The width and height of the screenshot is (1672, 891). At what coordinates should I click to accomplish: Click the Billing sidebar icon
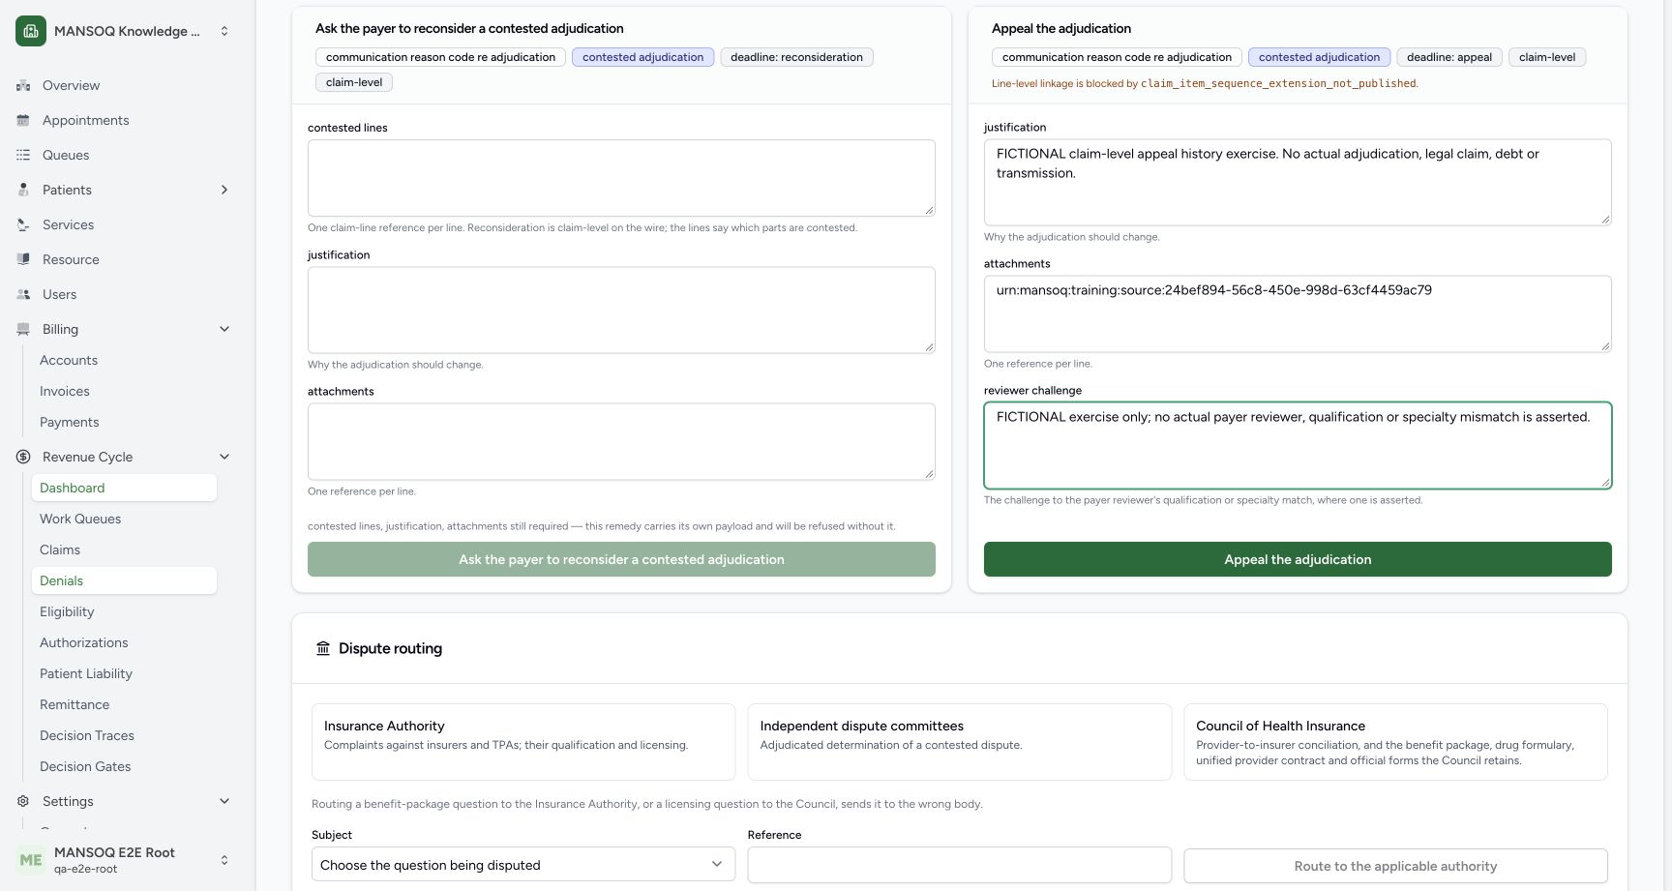tap(23, 329)
